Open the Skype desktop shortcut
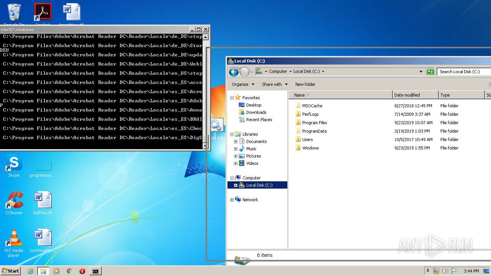 pos(14,166)
